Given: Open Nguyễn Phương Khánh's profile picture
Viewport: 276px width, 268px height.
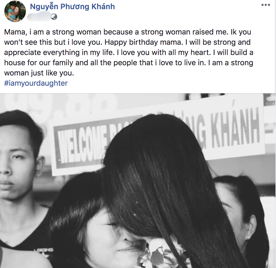Looking at the screenshot, I should coord(15,11).
